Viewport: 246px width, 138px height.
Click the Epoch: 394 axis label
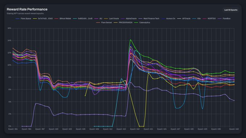point(26,129)
